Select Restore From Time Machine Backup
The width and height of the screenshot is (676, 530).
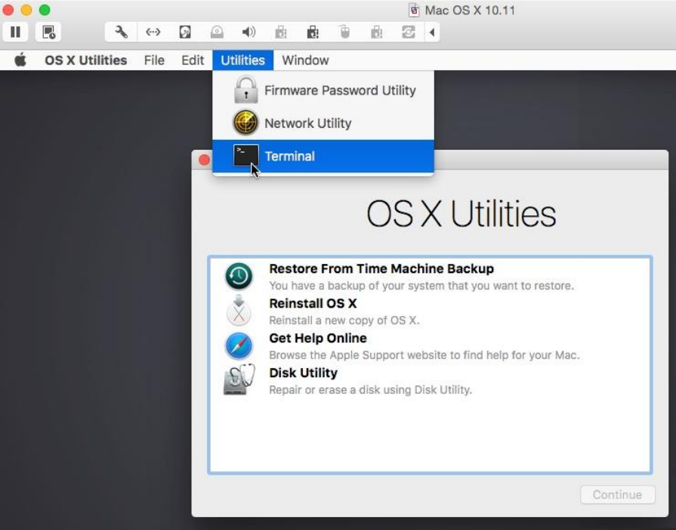coord(430,277)
